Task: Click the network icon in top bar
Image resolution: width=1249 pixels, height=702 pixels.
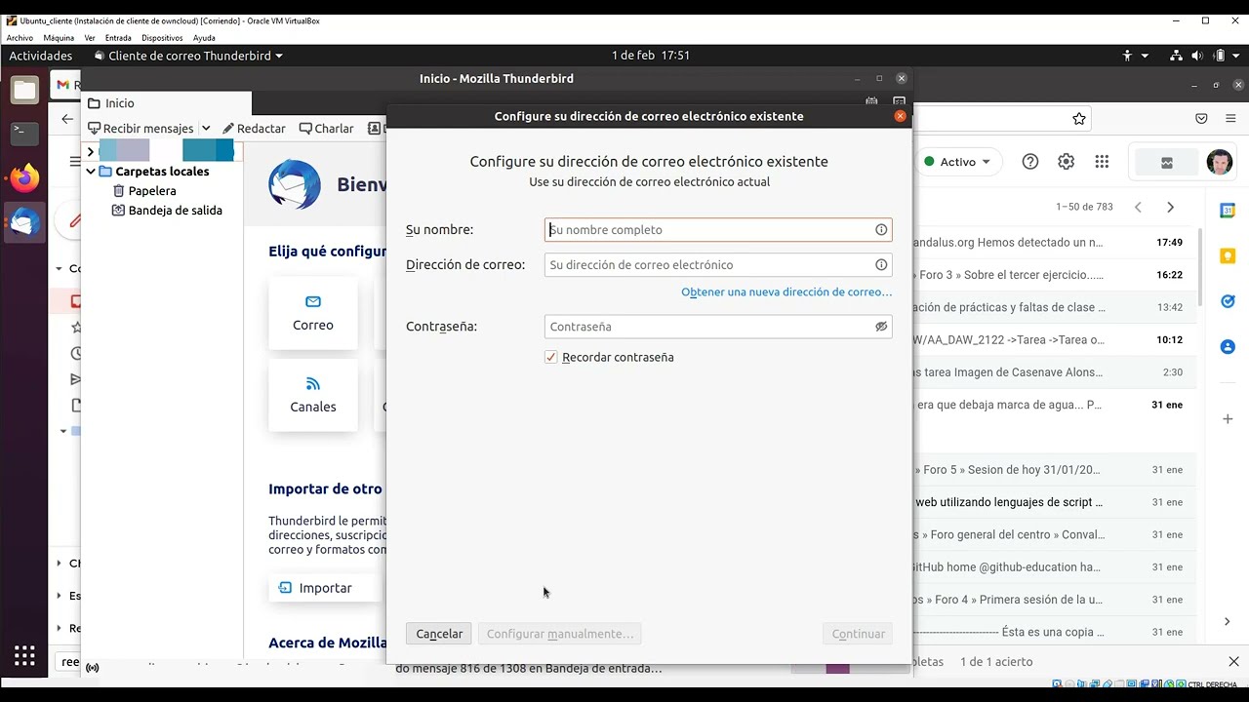Action: click(x=1176, y=56)
